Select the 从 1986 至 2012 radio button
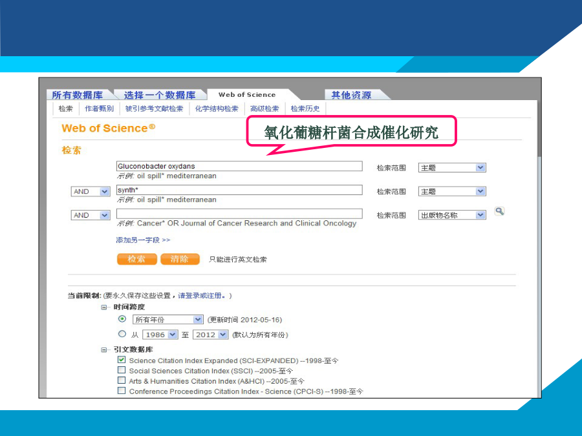 coord(122,334)
